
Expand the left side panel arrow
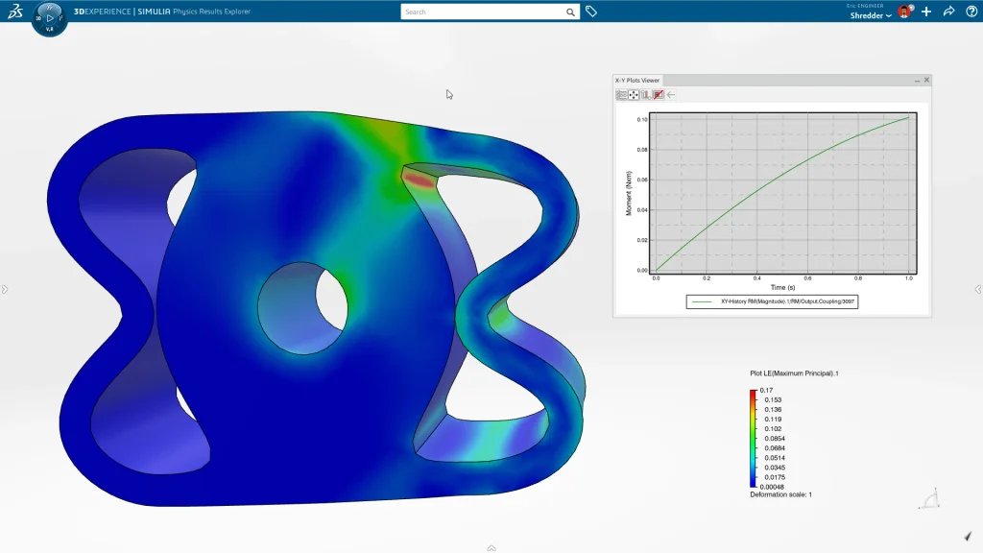tap(4, 289)
